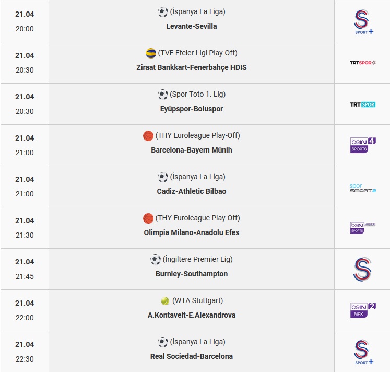
Task: Click the S Sport Plus logo for Levante-Sevilla
Action: click(x=363, y=21)
